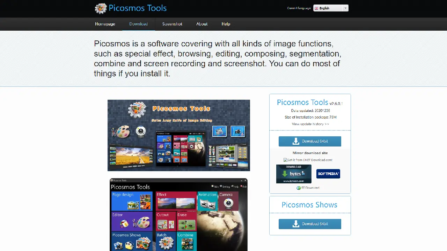This screenshot has height=251, width=447.
Task: Click the Softpedia mirror badge
Action: [328, 174]
